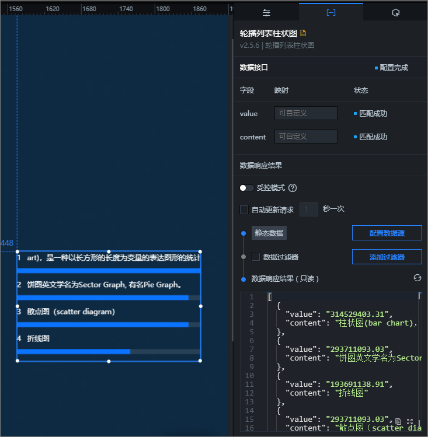Click the progress bar under 散点图
Screen dimensions: 428x437
click(x=109, y=324)
